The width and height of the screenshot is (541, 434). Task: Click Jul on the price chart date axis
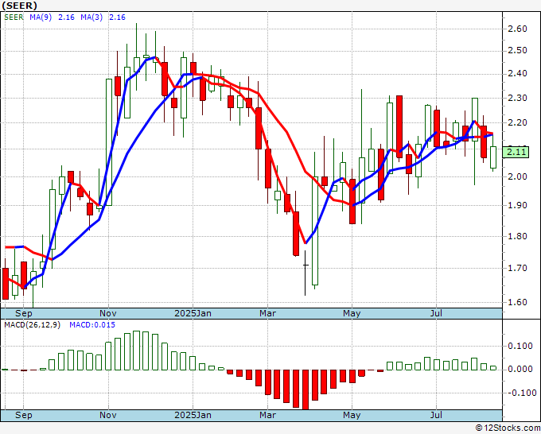[x=437, y=313]
